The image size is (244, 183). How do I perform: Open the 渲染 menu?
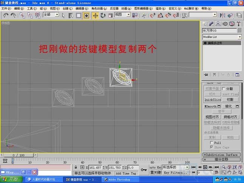[161, 9]
